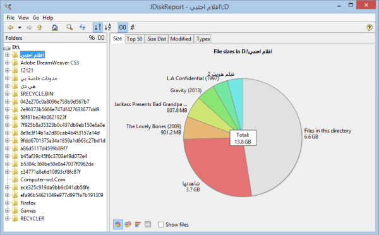Click the Total 13.8 GB label
The width and height of the screenshot is (379, 235).
(x=243, y=138)
